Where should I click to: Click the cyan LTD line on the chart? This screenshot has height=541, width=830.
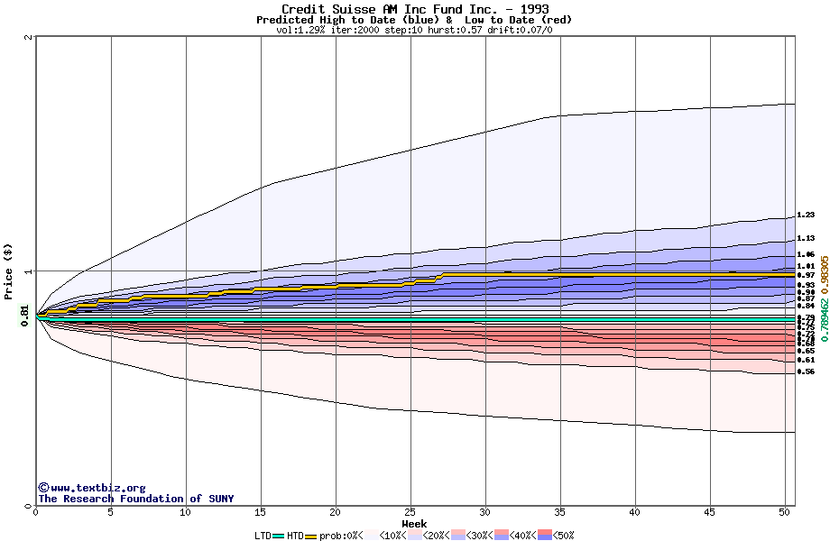point(416,320)
